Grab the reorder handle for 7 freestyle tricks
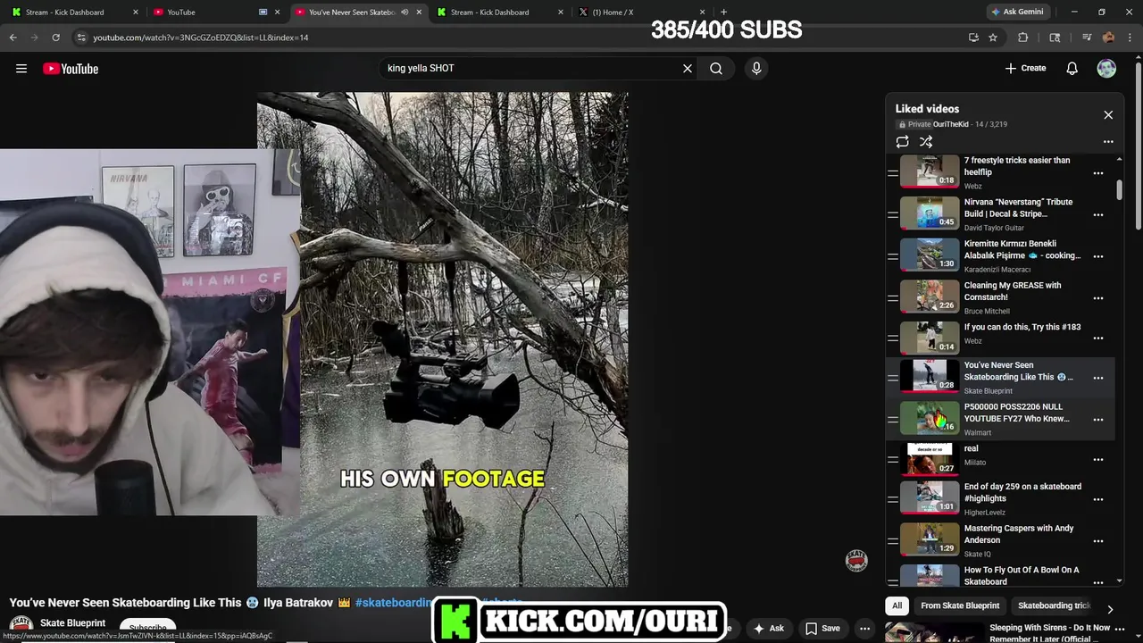Screen dimensions: 1143x643 point(893,173)
